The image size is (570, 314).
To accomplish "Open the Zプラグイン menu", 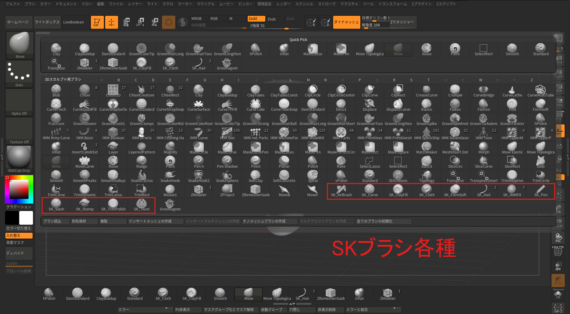I will tap(422, 4).
